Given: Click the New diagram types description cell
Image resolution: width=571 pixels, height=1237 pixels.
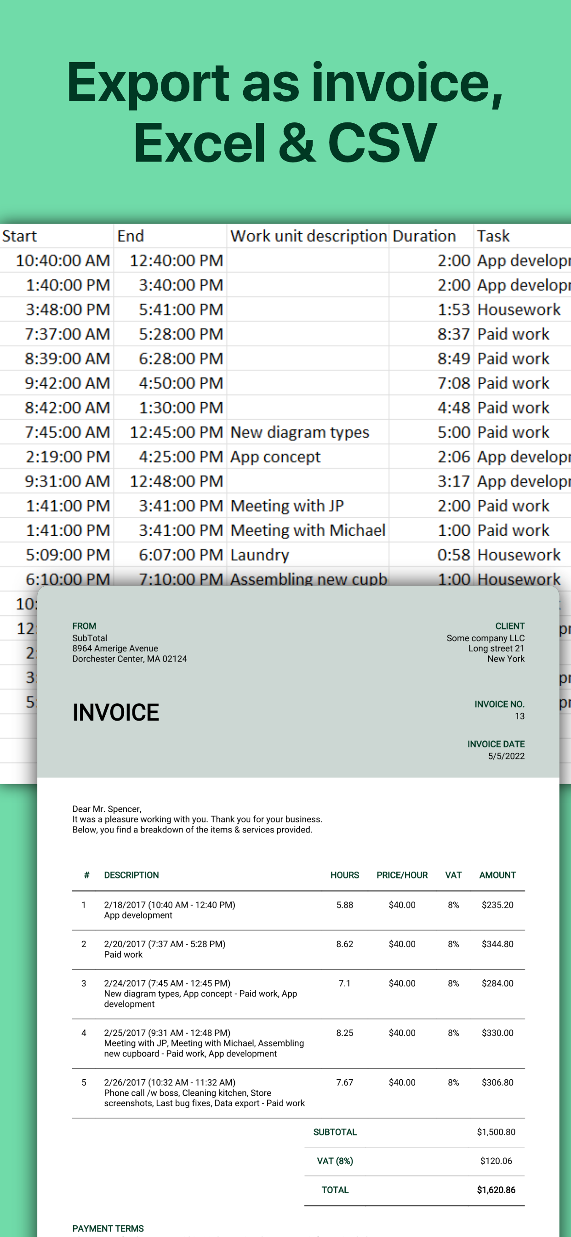Looking at the screenshot, I should coord(308,432).
